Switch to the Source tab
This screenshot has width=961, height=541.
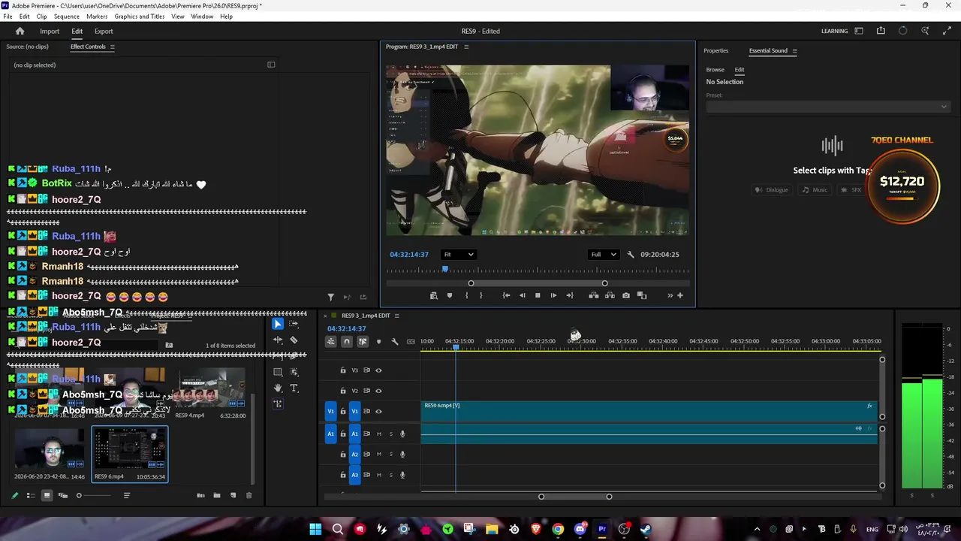pos(27,47)
